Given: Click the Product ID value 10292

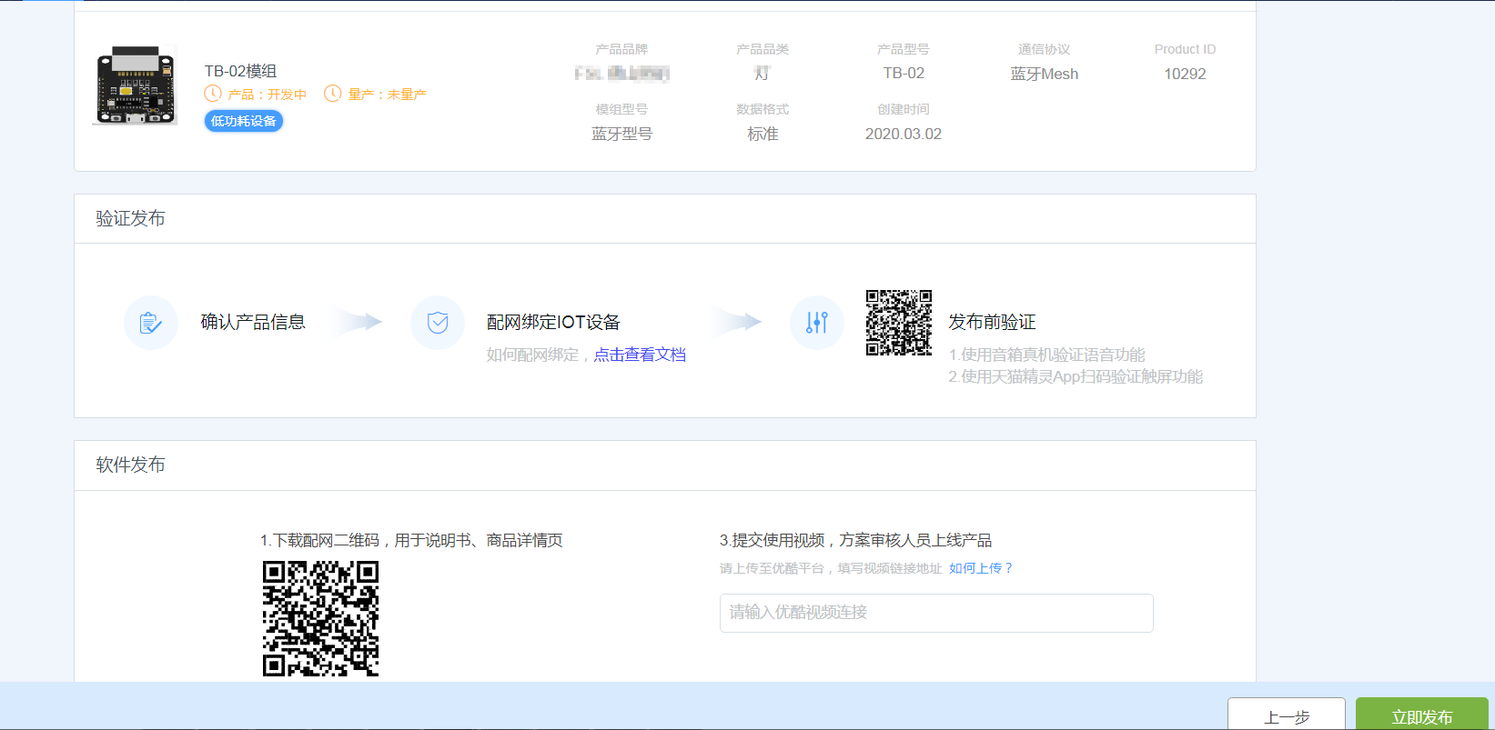Looking at the screenshot, I should pos(1185,74).
